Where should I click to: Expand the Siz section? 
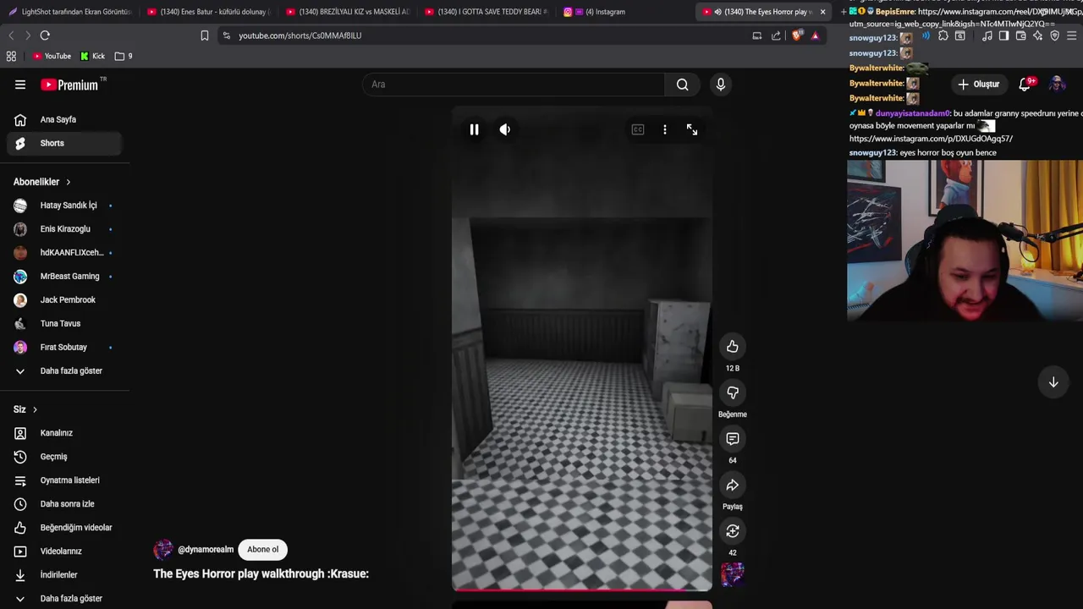[25, 409]
